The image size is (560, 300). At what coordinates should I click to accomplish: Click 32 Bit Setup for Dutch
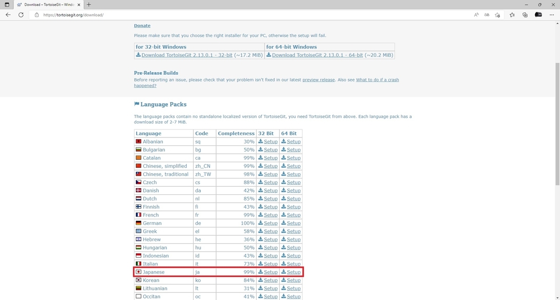point(268,198)
